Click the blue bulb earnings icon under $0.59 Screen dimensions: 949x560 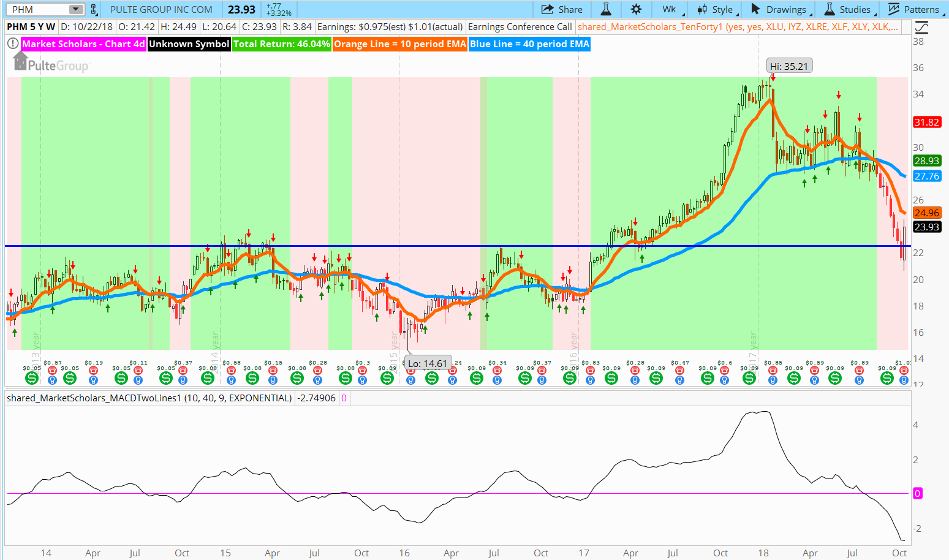[x=815, y=380]
